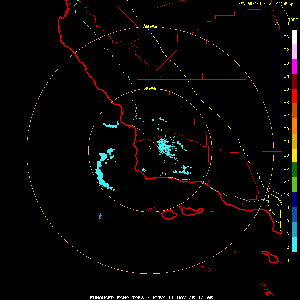Click the '38' legend scale value
Viewport: 300px width, 300px height.
click(286, 129)
